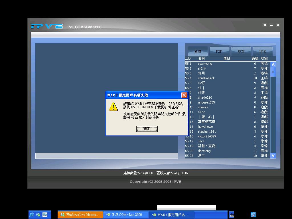Open the 排名 tab
This screenshot has height=219, width=292.
pos(263,51)
